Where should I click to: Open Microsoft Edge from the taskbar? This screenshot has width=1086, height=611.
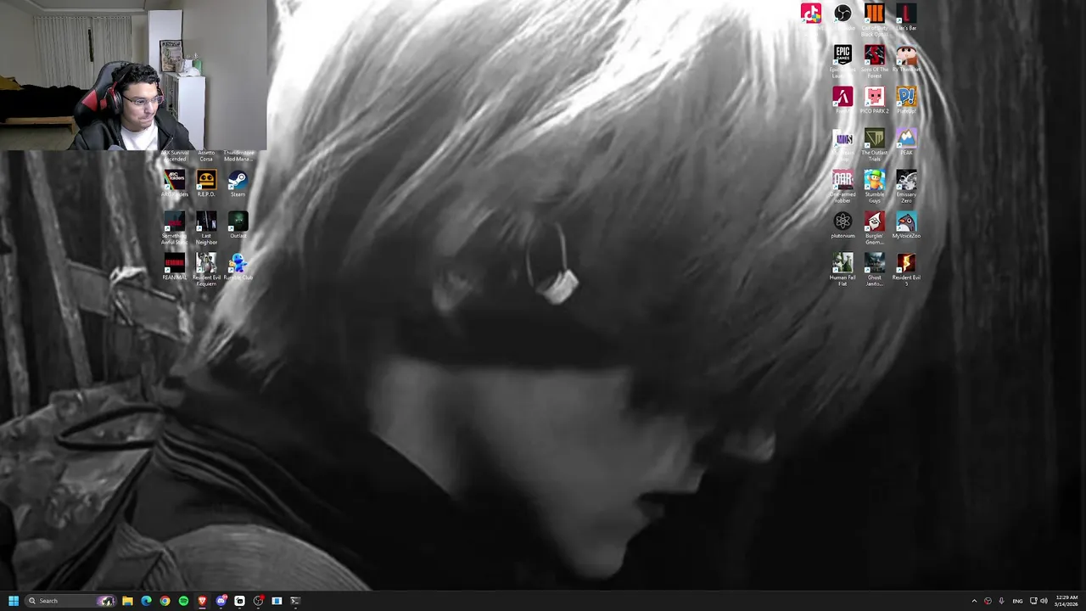point(146,601)
